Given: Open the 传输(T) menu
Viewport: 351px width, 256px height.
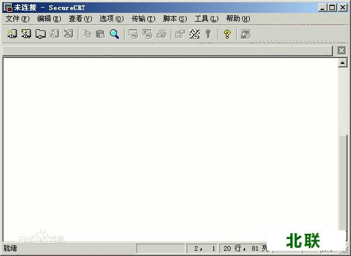Looking at the screenshot, I should pos(143,19).
